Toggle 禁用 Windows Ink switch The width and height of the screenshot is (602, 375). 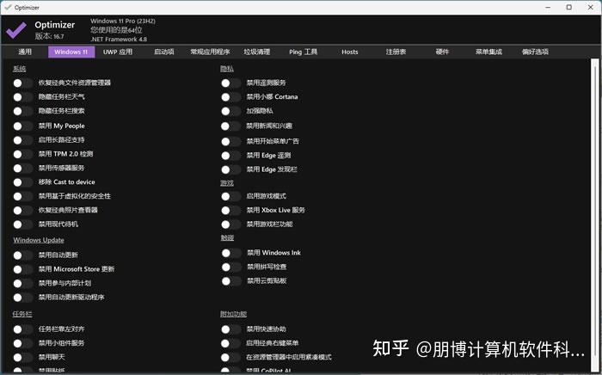click(x=231, y=253)
